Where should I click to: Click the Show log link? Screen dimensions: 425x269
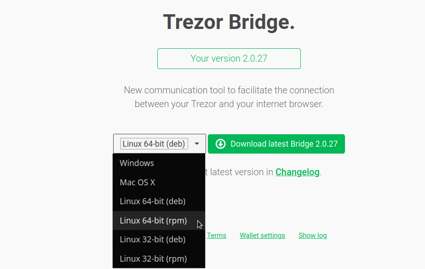pyautogui.click(x=312, y=235)
